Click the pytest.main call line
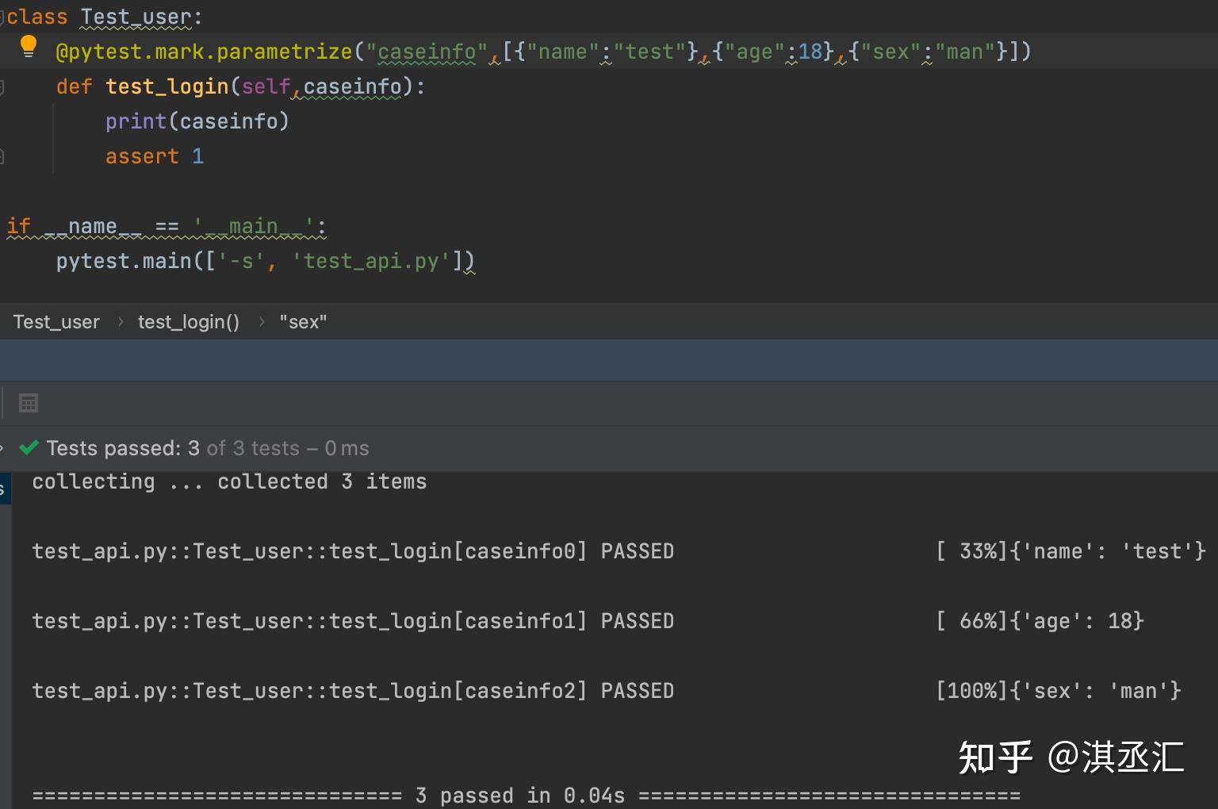 265,261
